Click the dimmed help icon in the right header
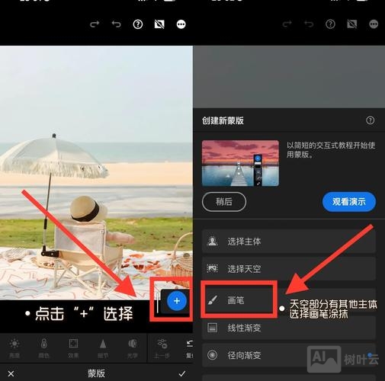 (x=330, y=24)
